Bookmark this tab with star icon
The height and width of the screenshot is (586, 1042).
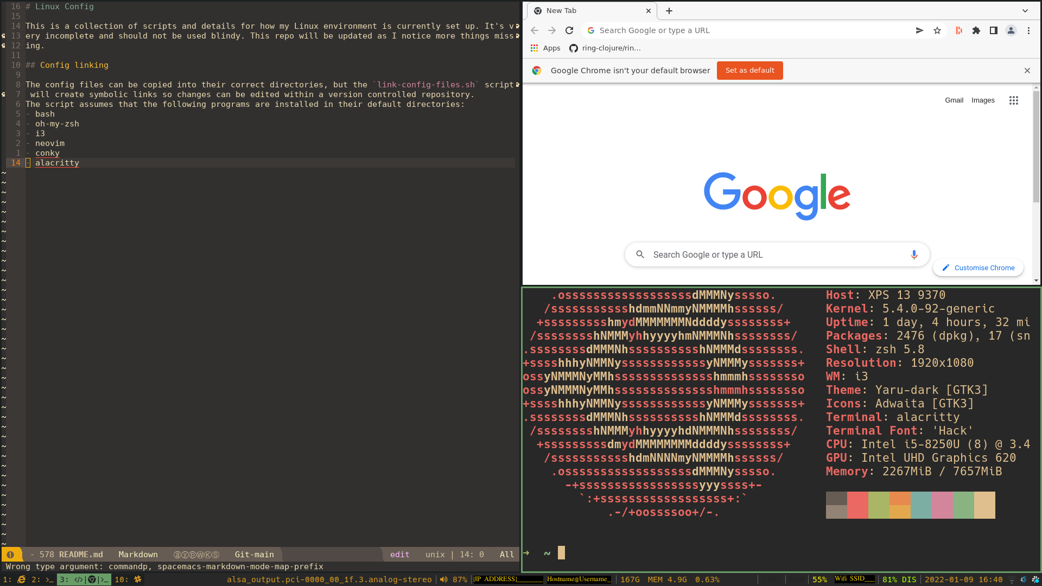click(937, 31)
